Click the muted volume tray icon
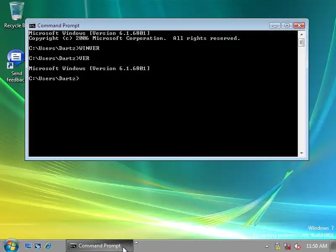Viewport: 336px width, 252px height. click(297, 246)
